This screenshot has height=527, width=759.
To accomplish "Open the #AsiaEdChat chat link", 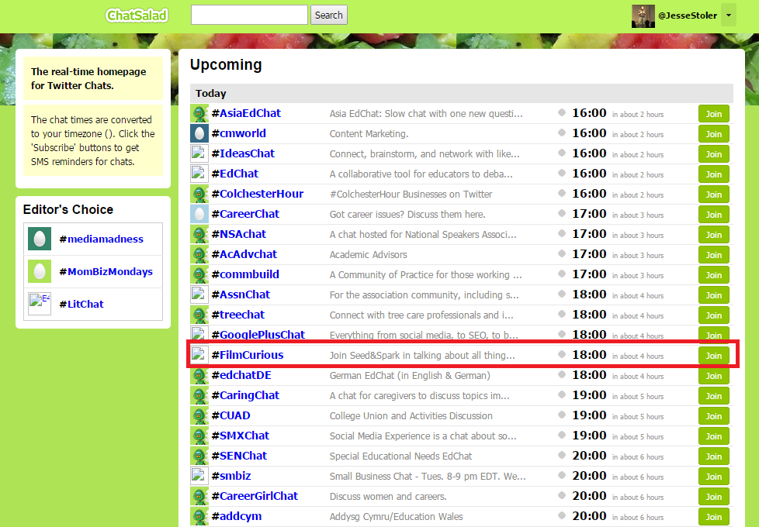I will tap(246, 113).
